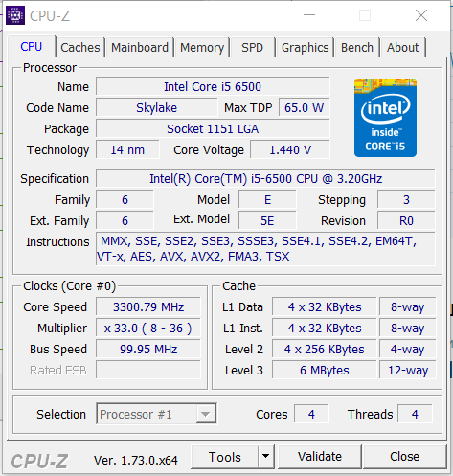The width and height of the screenshot is (453, 476).
Task: Click the processor Name field
Action: (213, 86)
